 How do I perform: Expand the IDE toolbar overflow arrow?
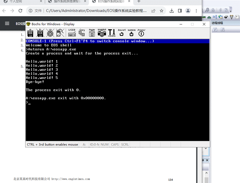coord(231,11)
